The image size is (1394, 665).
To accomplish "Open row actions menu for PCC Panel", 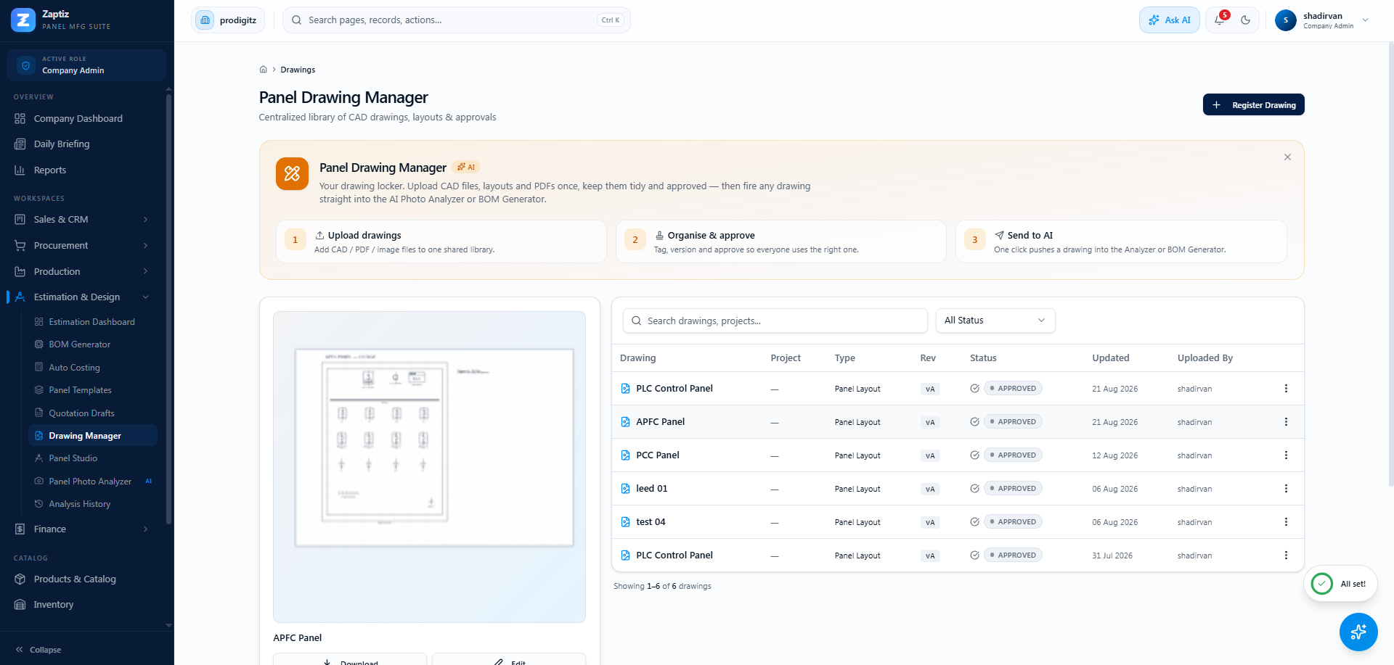I will point(1286,455).
